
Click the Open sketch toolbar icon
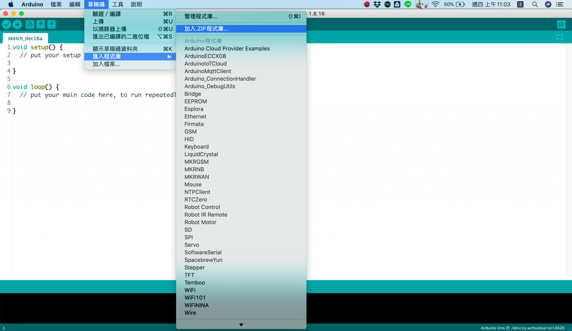(x=40, y=24)
